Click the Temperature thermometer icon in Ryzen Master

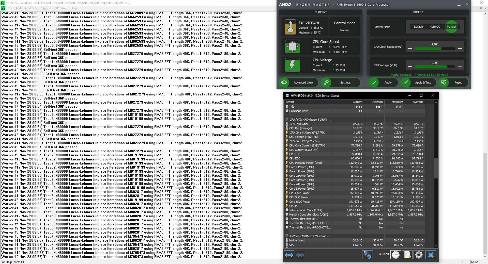tap(290, 27)
